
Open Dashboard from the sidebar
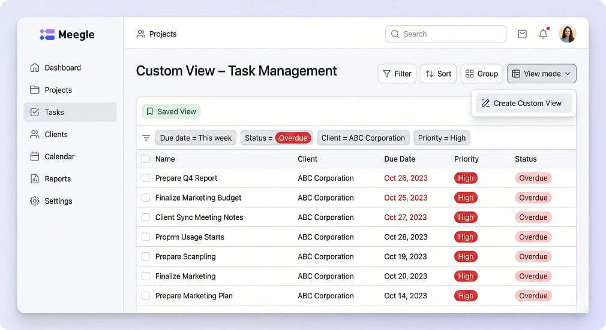click(62, 68)
